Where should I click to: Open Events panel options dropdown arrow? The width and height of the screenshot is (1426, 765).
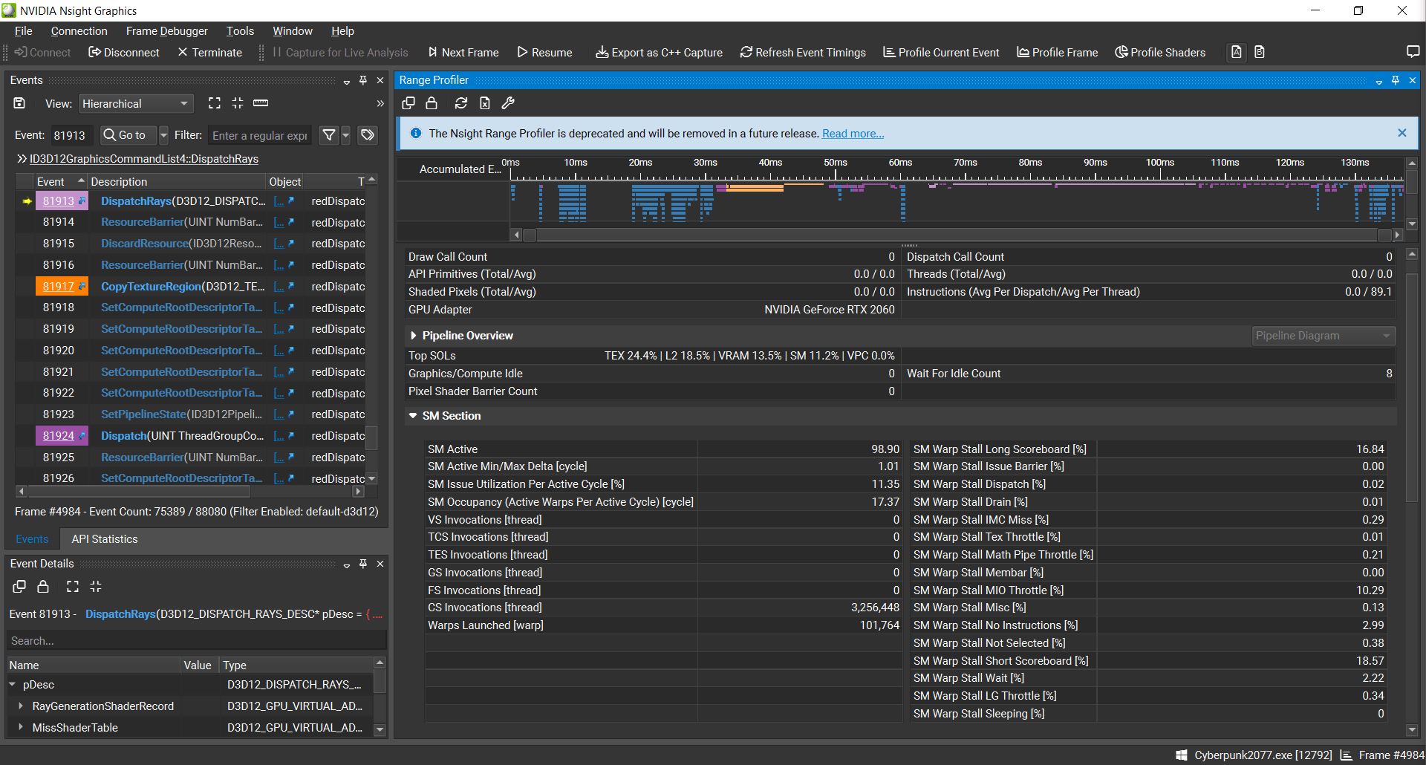pyautogui.click(x=347, y=82)
